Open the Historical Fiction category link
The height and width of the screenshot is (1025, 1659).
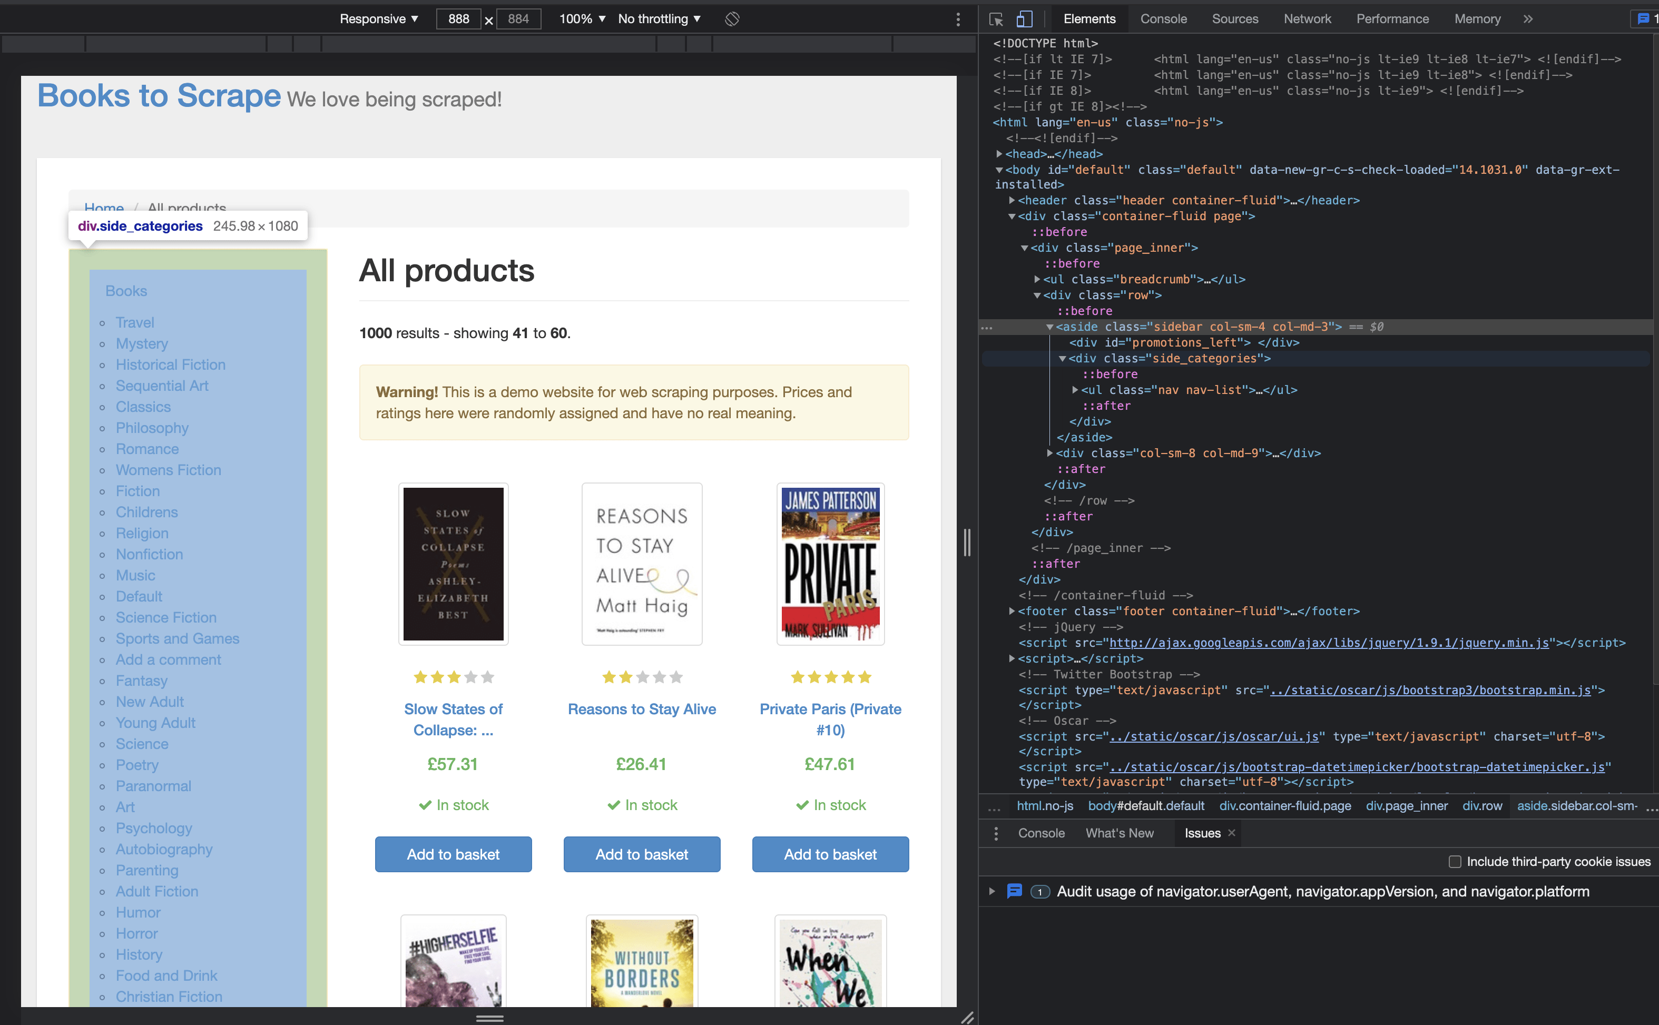[x=170, y=364]
